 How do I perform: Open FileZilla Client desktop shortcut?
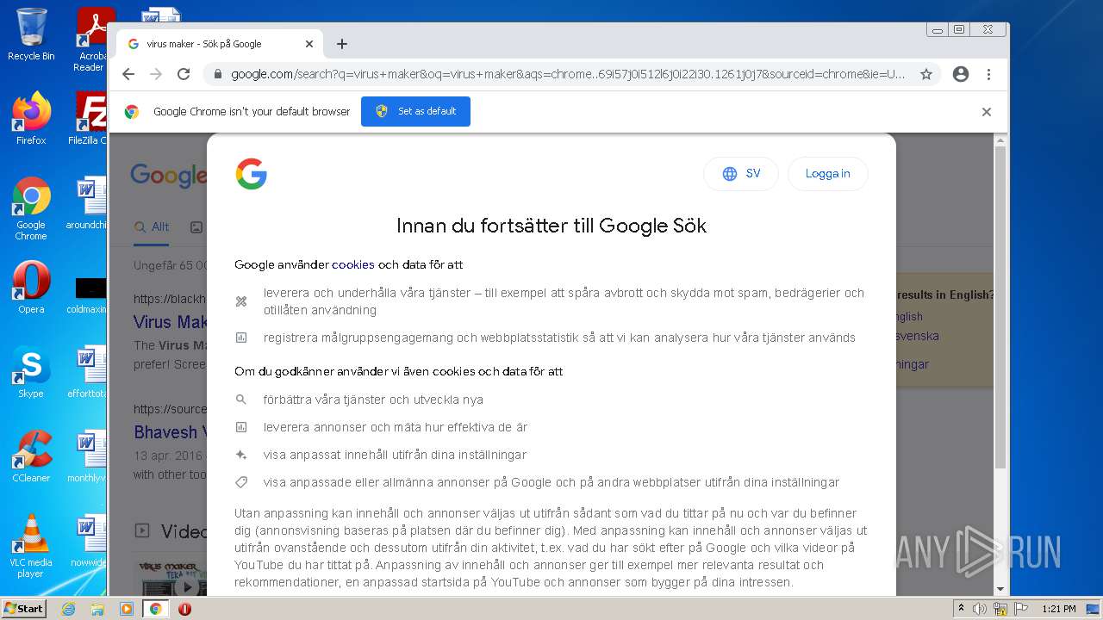[88, 119]
